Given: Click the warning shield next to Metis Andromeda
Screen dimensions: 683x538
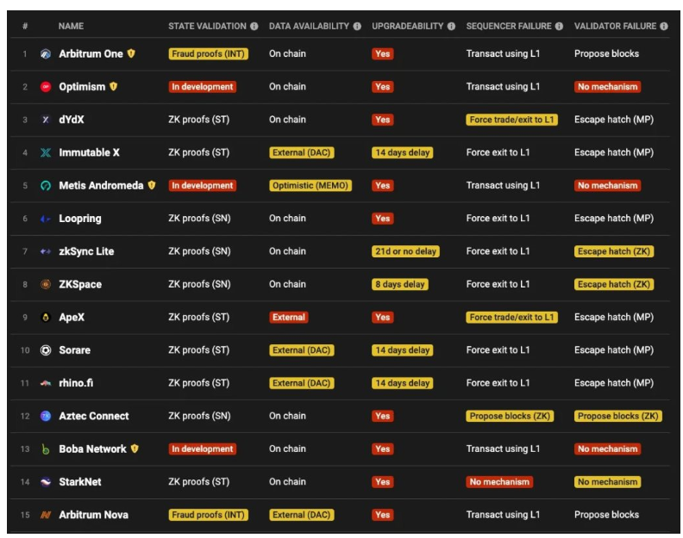Looking at the screenshot, I should 152,185.
